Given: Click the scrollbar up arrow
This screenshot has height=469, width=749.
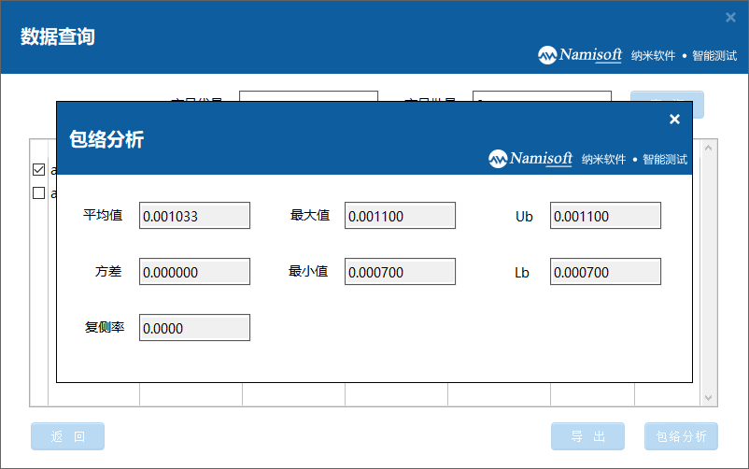Looking at the screenshot, I should (708, 148).
